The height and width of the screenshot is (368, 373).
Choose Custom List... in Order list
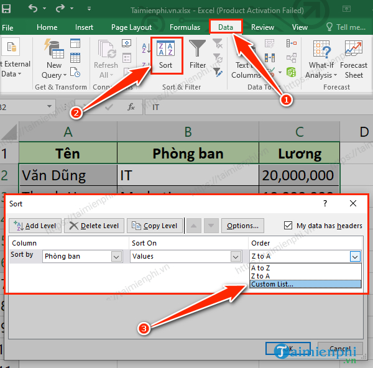[x=305, y=284]
